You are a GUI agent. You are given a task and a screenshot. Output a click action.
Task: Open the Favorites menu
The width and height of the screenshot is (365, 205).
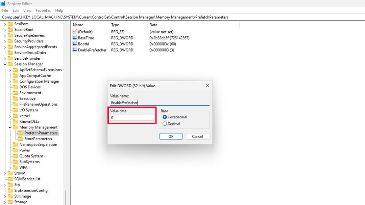43,10
